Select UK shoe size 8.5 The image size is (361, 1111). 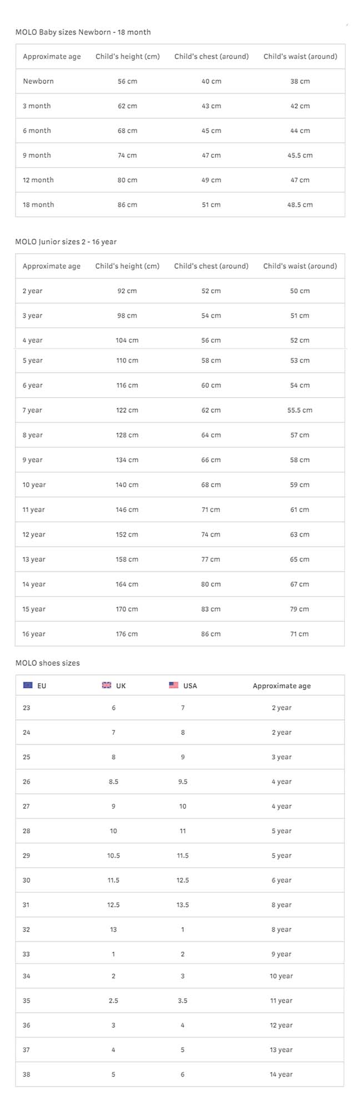point(113,782)
